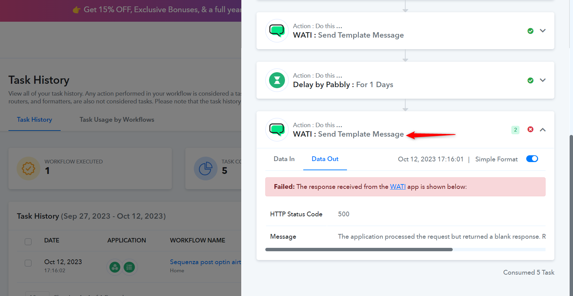This screenshot has width=573, height=296.
Task: Open the Task Usage by Workflows tab
Action: pos(117,120)
